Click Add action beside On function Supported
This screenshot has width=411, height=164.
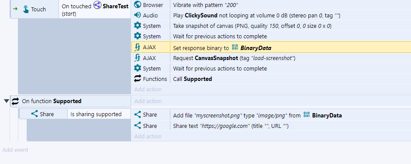148,101
